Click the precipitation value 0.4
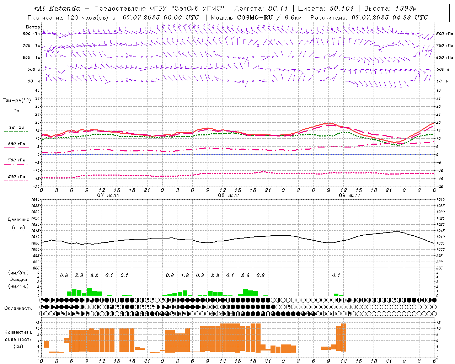This screenshot has width=455, height=364. 336,275
